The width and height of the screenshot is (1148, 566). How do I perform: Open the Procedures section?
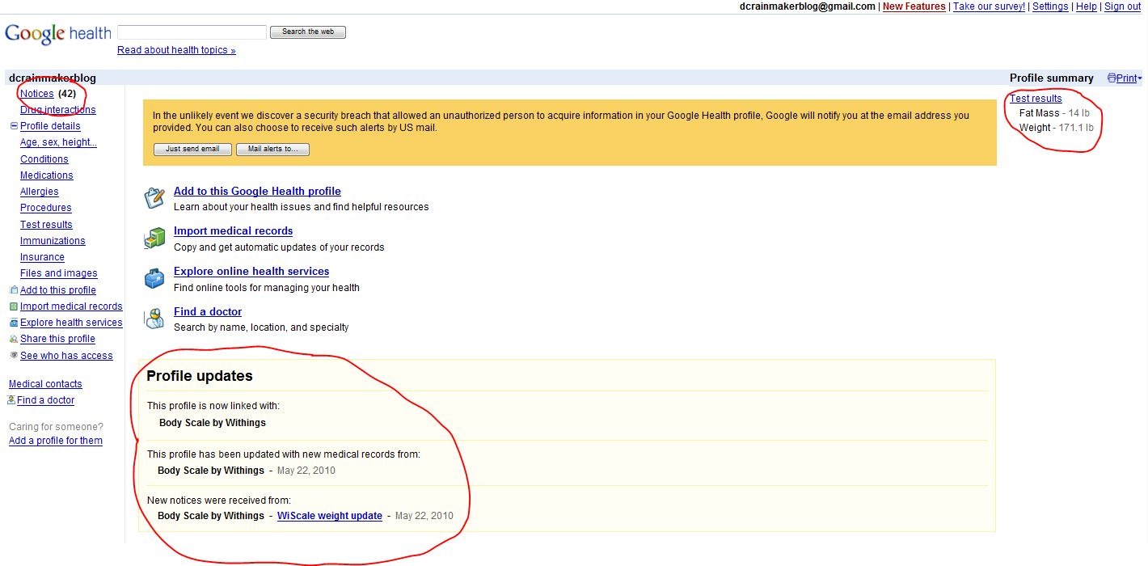tap(46, 208)
